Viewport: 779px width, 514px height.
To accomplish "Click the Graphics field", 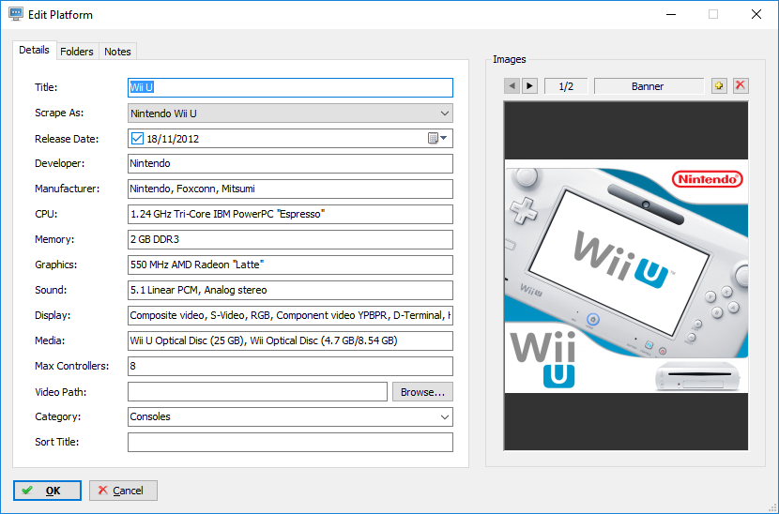I will [x=290, y=265].
